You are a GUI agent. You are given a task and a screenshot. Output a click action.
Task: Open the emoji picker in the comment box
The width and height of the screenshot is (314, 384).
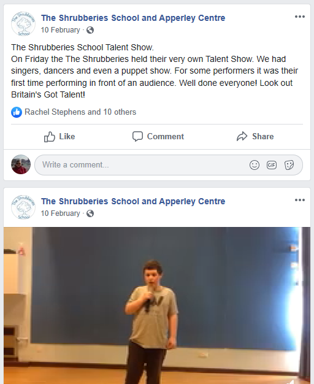(x=255, y=165)
